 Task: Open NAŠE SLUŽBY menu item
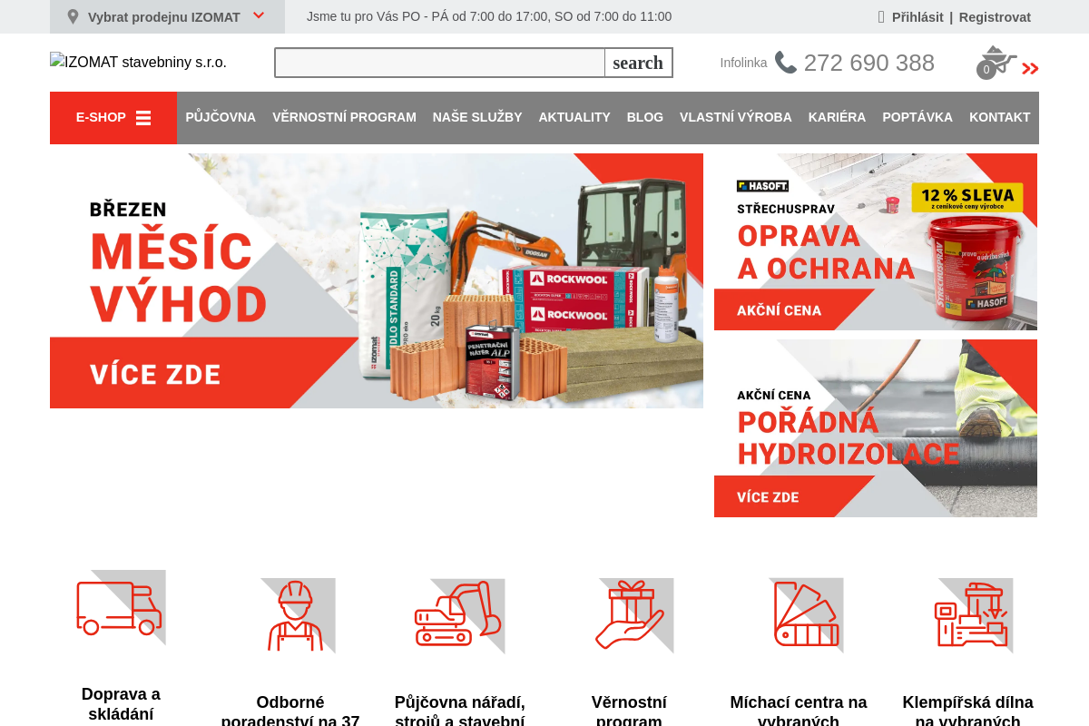point(477,117)
